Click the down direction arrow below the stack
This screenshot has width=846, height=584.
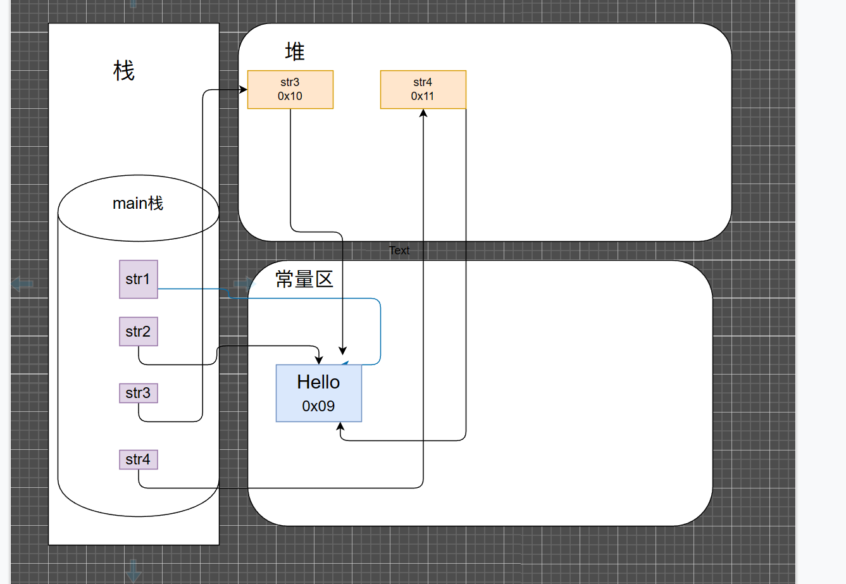tap(134, 570)
